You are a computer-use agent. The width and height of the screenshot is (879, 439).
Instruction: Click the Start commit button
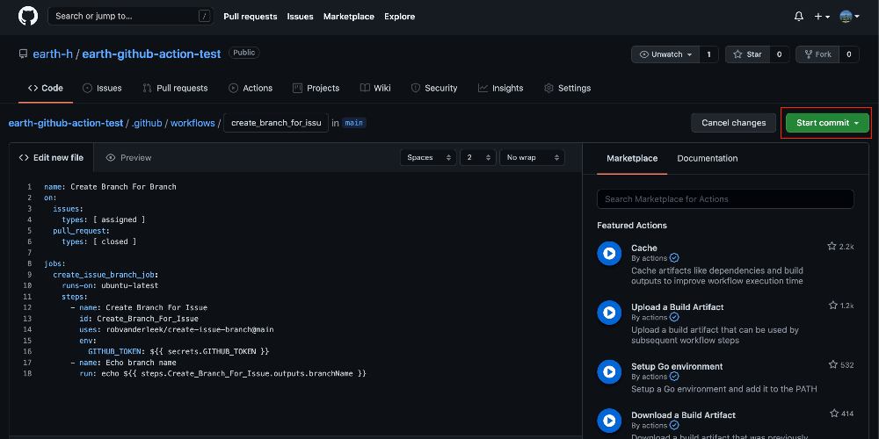point(827,123)
